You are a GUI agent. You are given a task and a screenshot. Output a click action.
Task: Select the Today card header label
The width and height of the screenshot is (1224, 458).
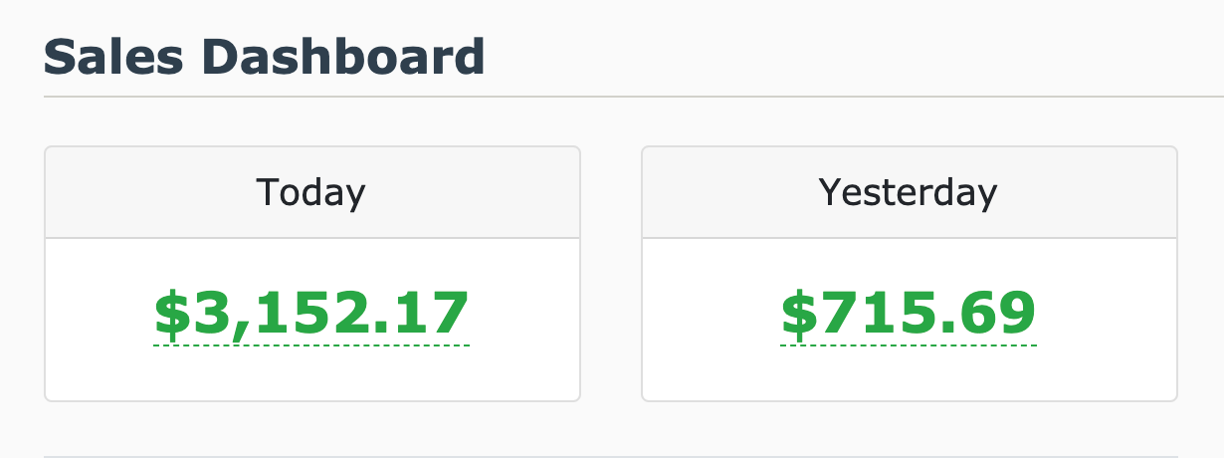coord(311,192)
